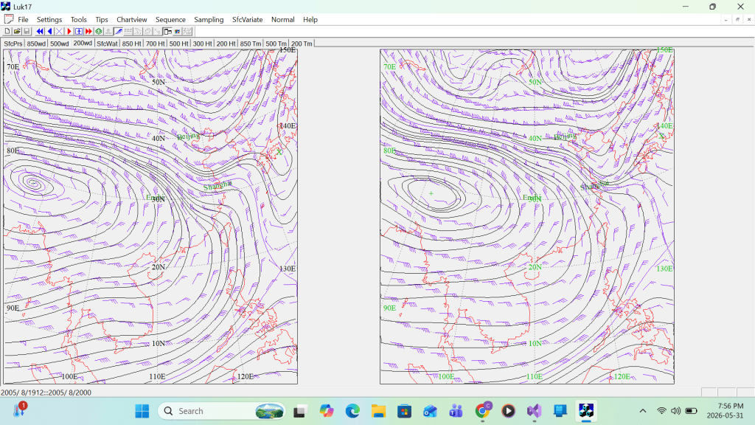Open Google Chrome from taskbar
The height and width of the screenshot is (425, 755).
tap(482, 411)
